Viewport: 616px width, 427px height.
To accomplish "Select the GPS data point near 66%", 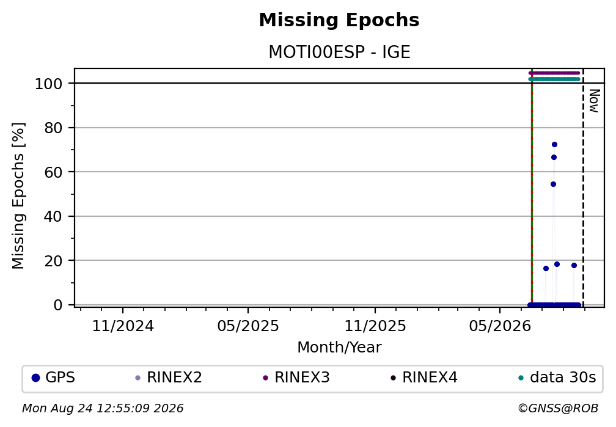I will (x=554, y=157).
